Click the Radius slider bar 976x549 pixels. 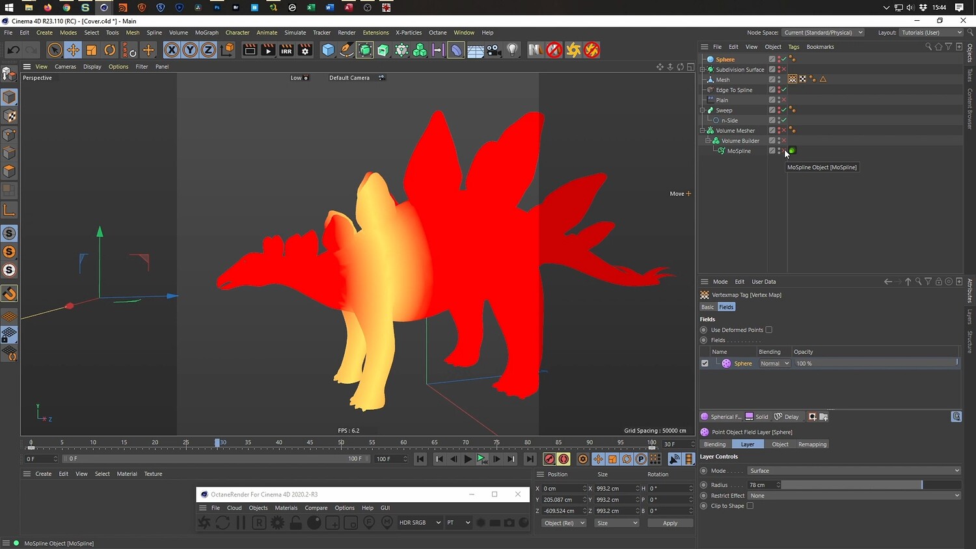871,485
